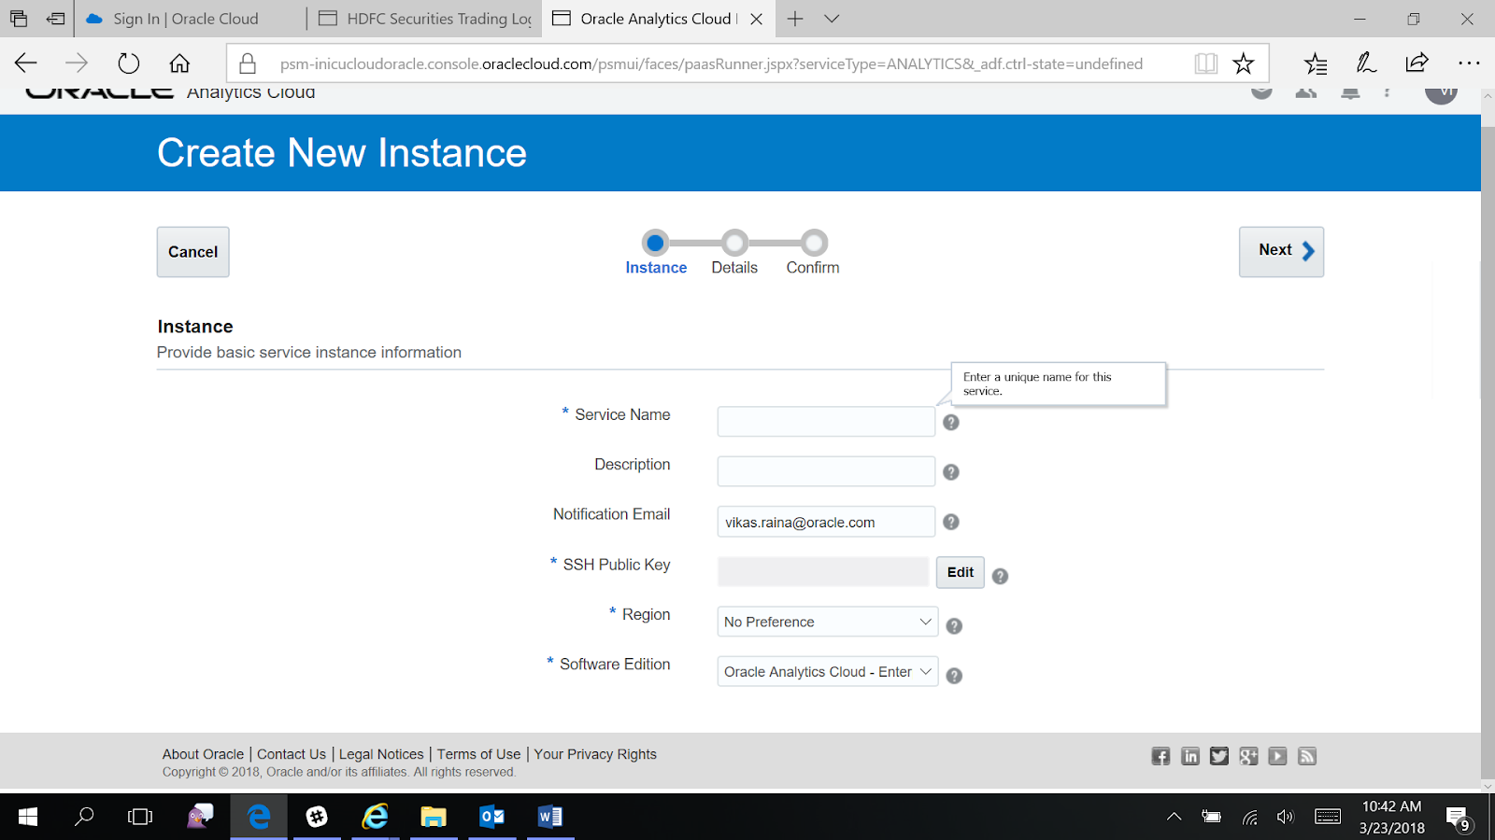
Task: Open Word from the taskbar
Action: pyautogui.click(x=550, y=817)
